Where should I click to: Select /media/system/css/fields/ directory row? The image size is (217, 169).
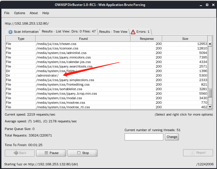pos(107,71)
